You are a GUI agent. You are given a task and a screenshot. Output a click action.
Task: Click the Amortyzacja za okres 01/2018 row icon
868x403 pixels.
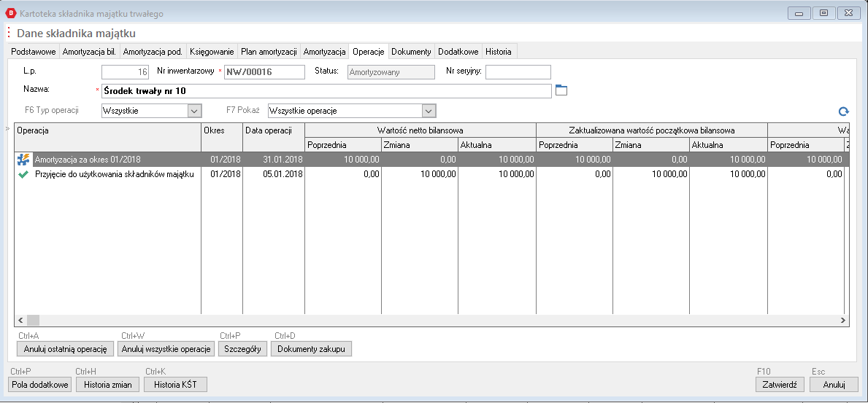point(22,160)
